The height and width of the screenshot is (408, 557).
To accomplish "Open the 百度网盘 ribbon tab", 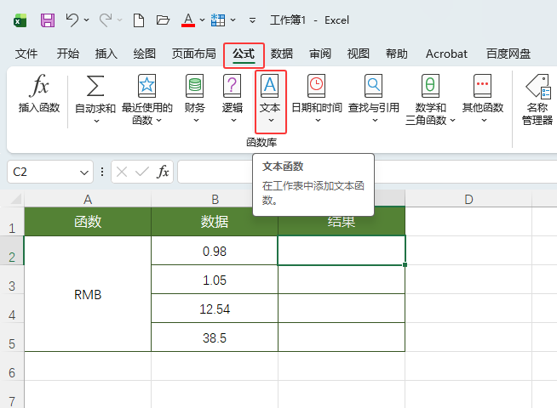I will point(508,54).
